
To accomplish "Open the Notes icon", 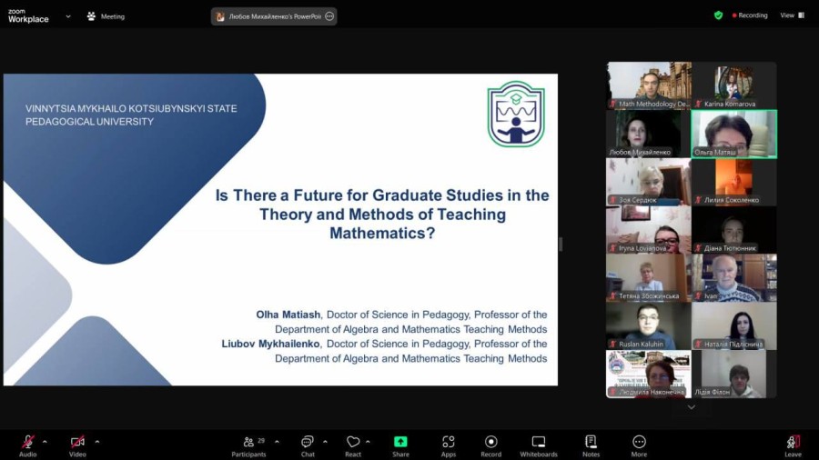I will [591, 442].
